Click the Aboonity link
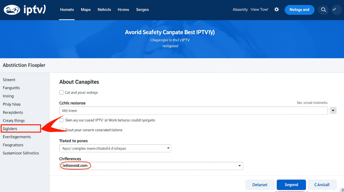The width and height of the screenshot is (344, 192). click(240, 10)
